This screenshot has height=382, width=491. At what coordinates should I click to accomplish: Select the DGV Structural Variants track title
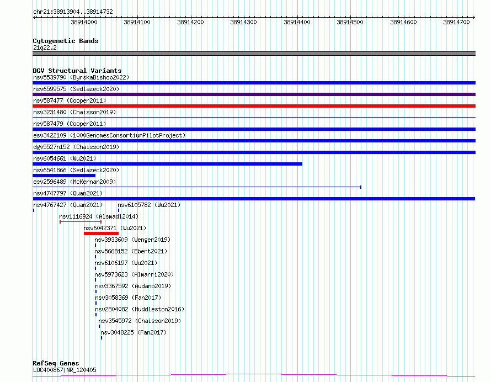[x=77, y=71]
